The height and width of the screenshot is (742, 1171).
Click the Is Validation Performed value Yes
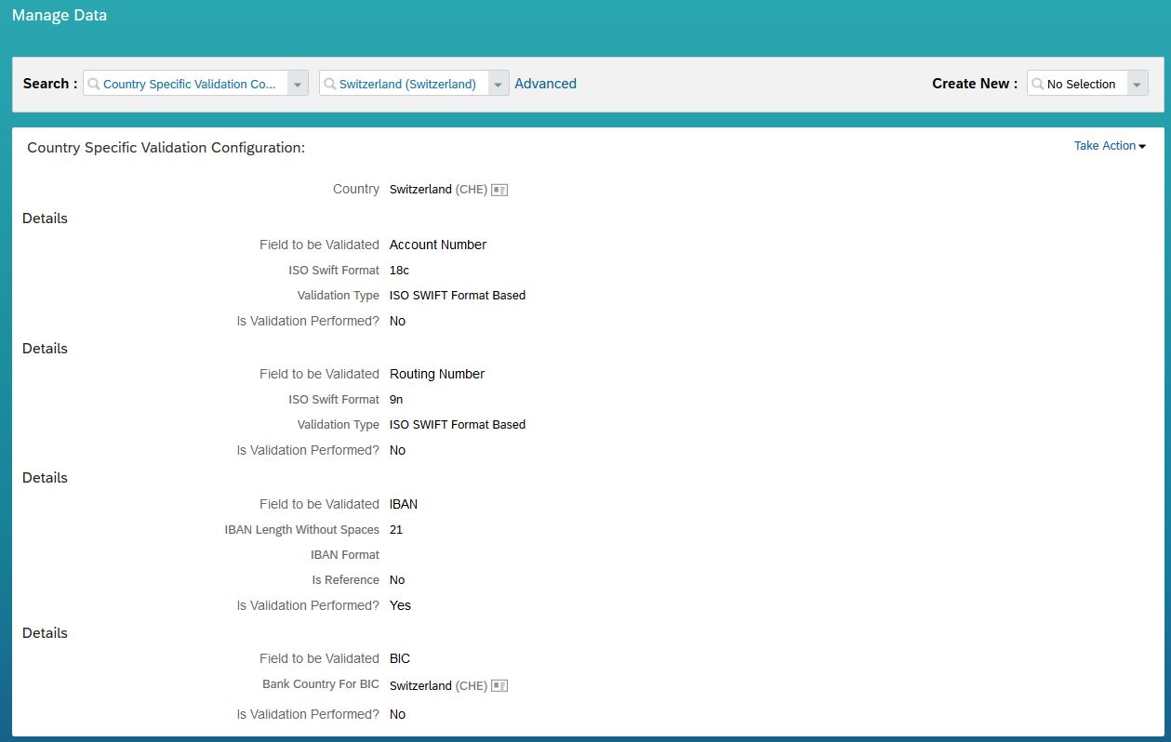(400, 605)
